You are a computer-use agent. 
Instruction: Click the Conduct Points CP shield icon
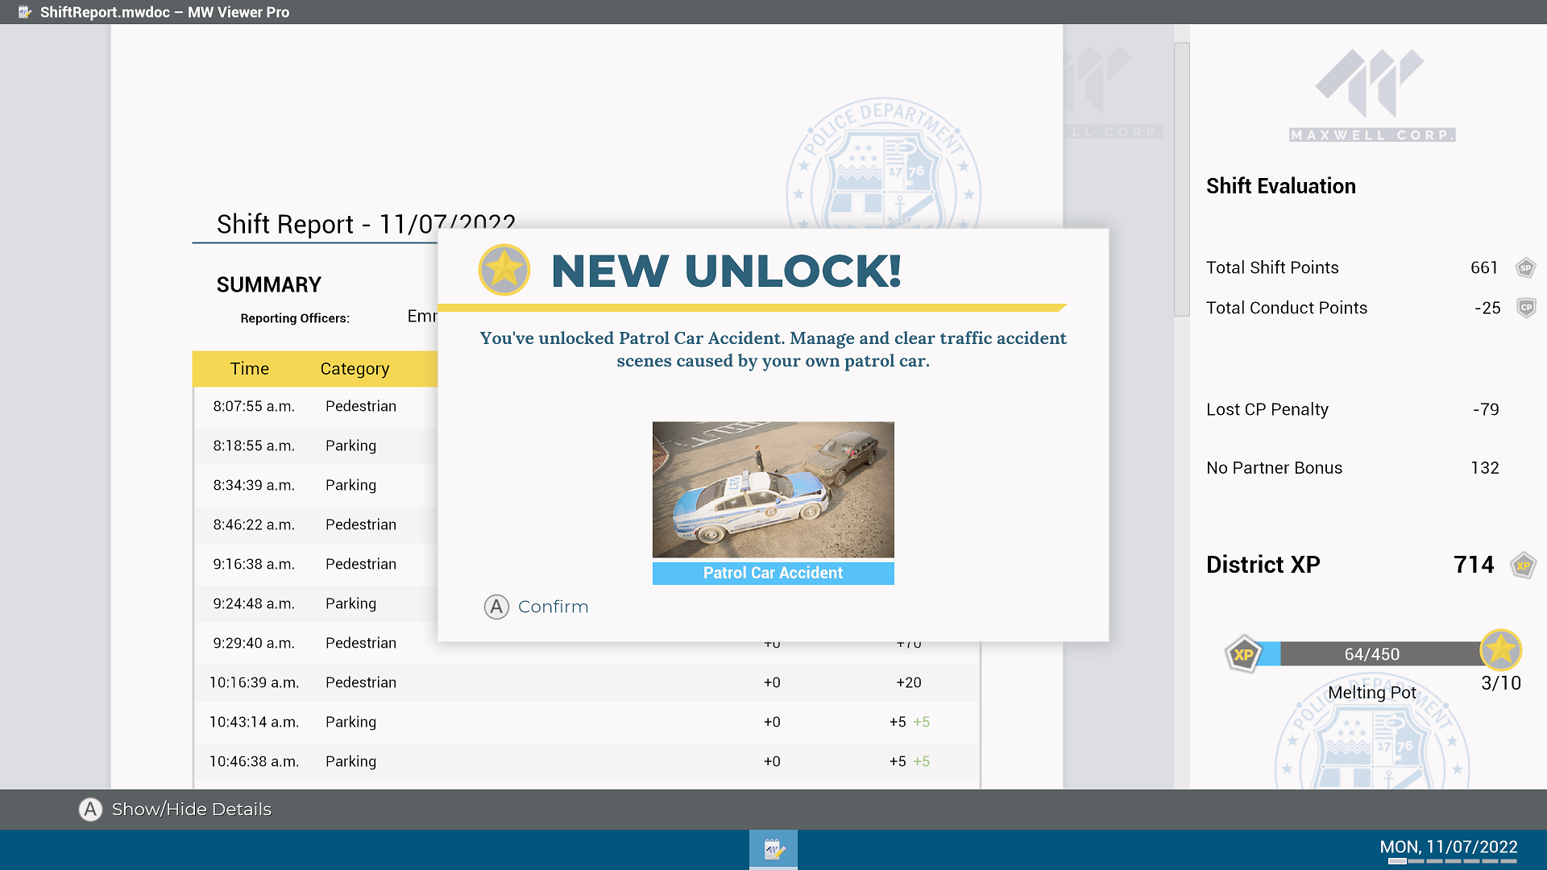coord(1525,308)
